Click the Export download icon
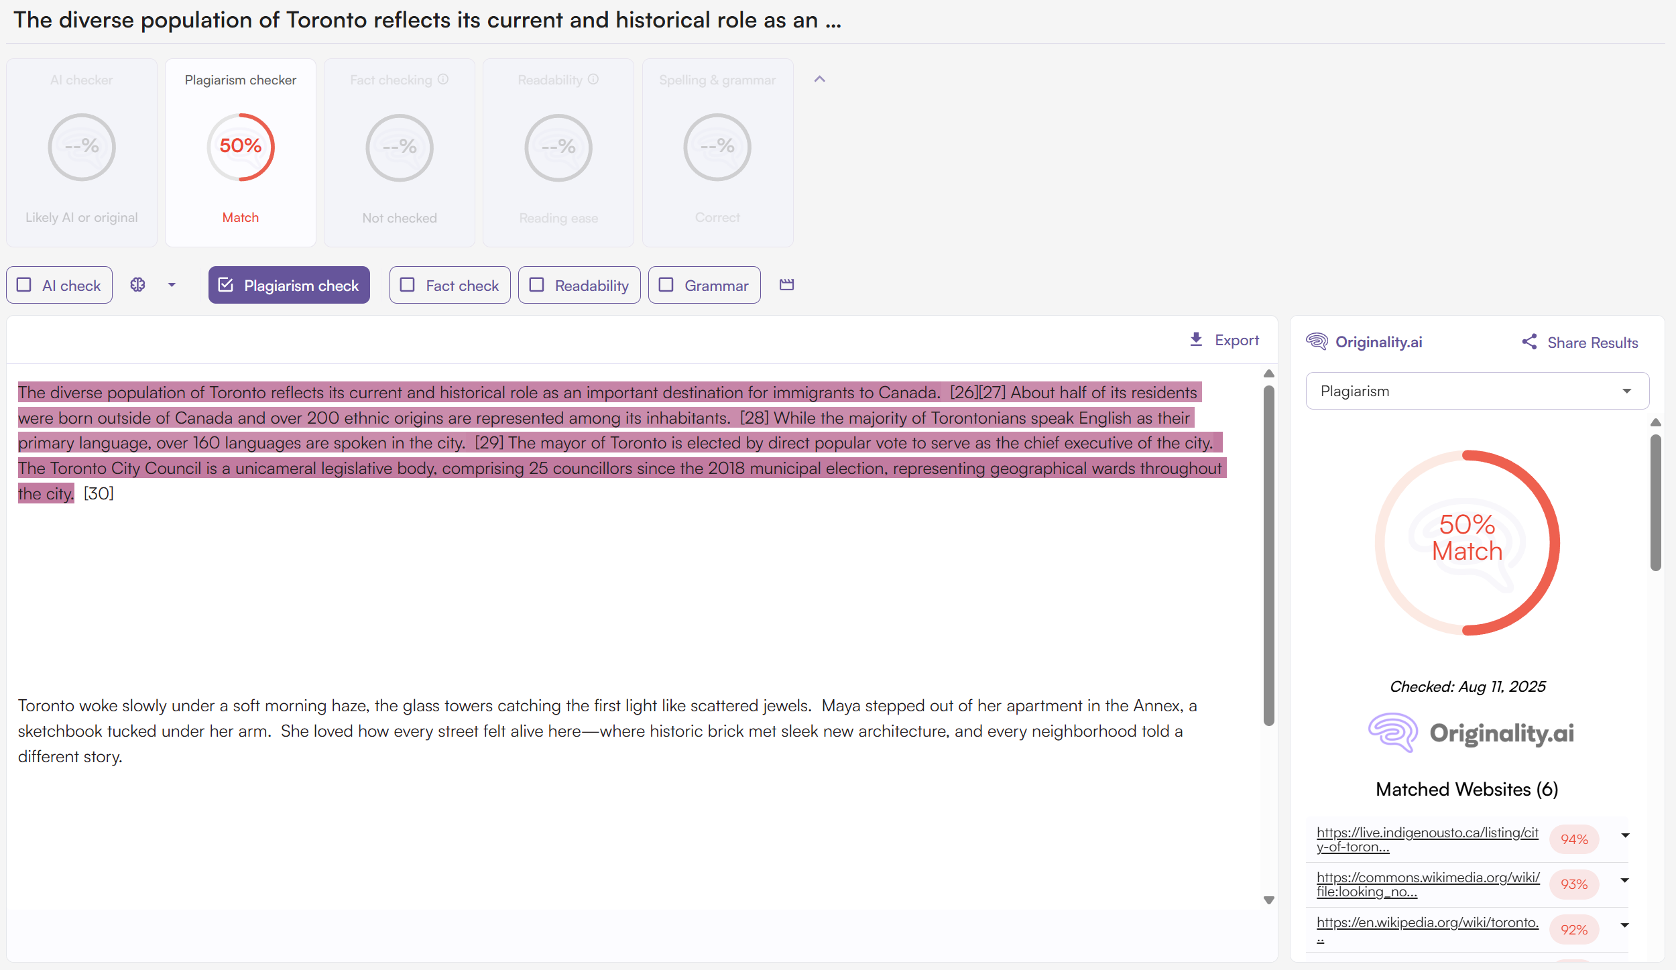 pyautogui.click(x=1196, y=340)
